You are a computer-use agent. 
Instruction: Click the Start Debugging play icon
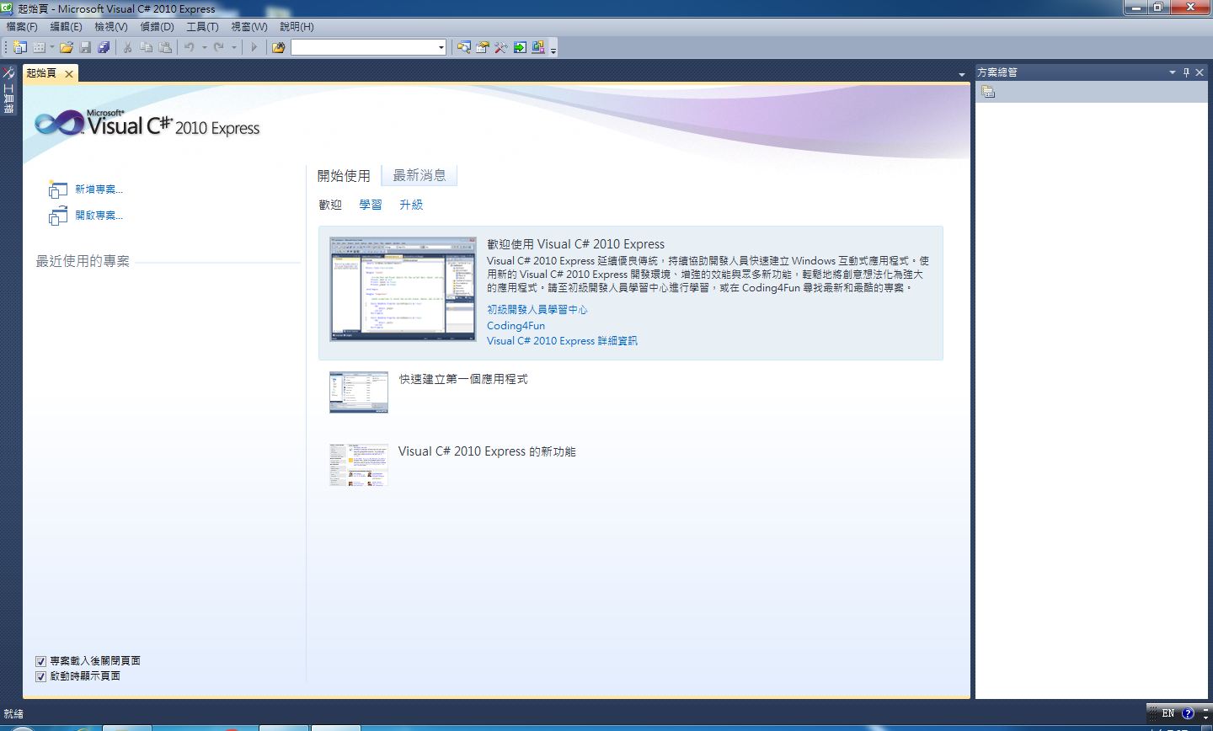[254, 47]
